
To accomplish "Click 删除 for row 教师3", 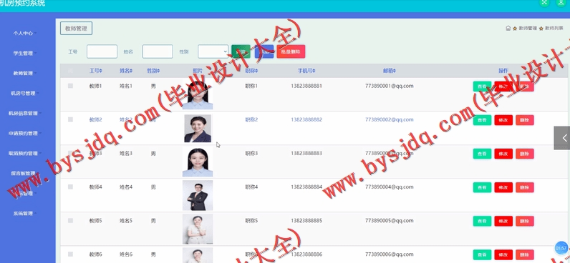I will (525, 154).
